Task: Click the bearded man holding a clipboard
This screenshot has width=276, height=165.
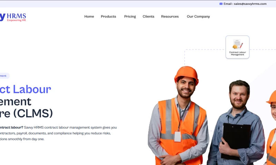Action: coord(237,123)
